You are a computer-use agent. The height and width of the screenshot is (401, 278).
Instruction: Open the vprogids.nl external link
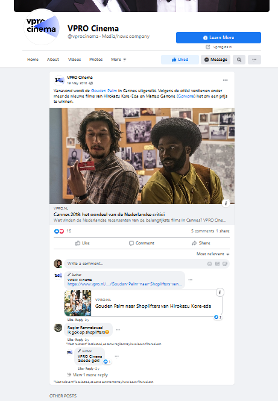pyautogui.click(x=222, y=47)
